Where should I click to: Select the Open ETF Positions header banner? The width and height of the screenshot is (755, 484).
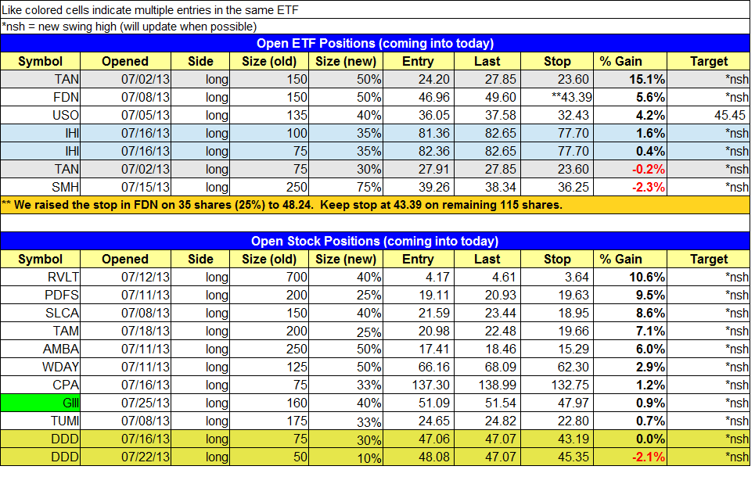point(375,43)
